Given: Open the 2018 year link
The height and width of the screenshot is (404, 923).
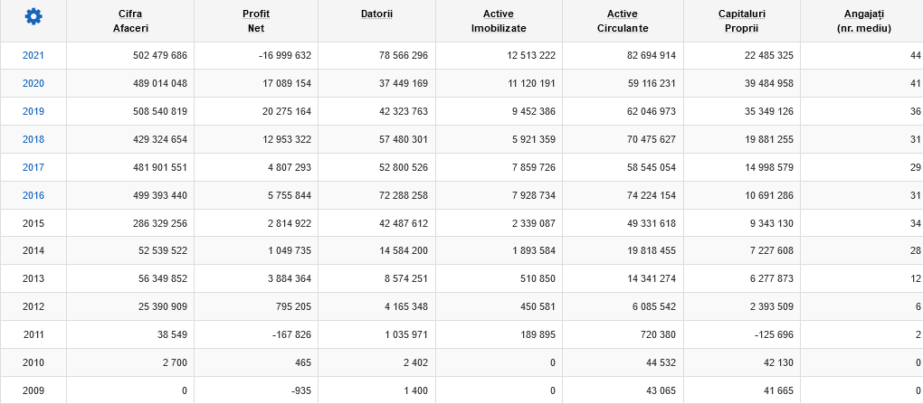Looking at the screenshot, I should [x=33, y=139].
